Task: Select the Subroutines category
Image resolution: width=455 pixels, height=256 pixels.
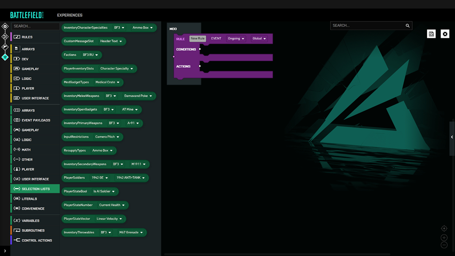Action: click(x=33, y=231)
